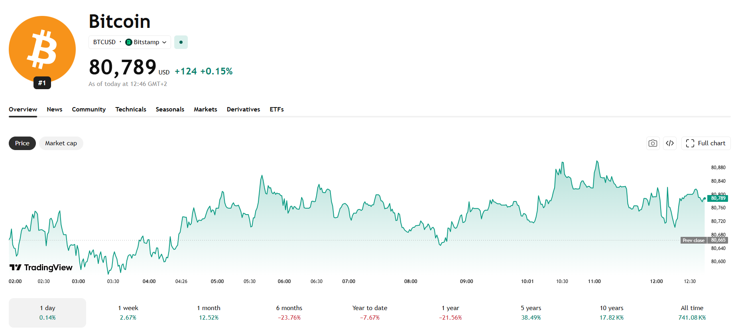Screen dimensions: 738x330
Task: Select the 6 months range
Action: (x=289, y=313)
